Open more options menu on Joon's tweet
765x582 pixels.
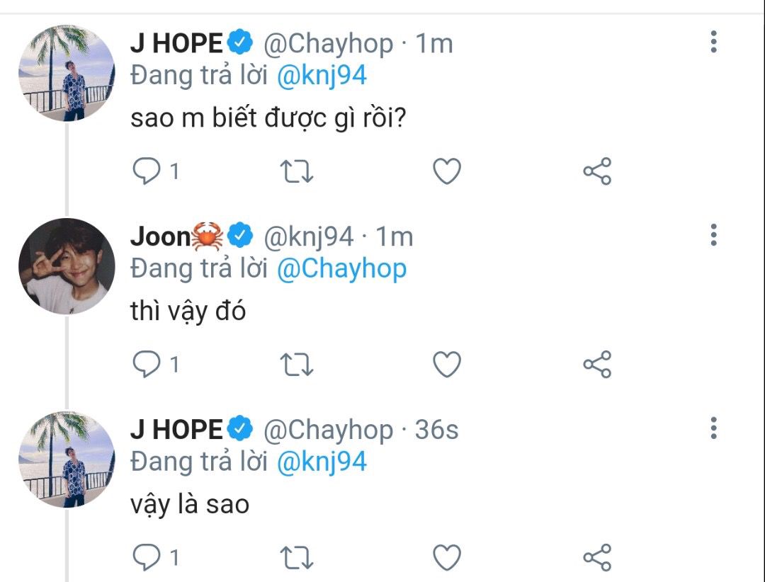point(713,234)
